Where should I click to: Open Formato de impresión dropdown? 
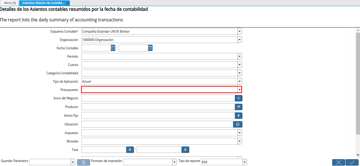[x=174, y=162]
